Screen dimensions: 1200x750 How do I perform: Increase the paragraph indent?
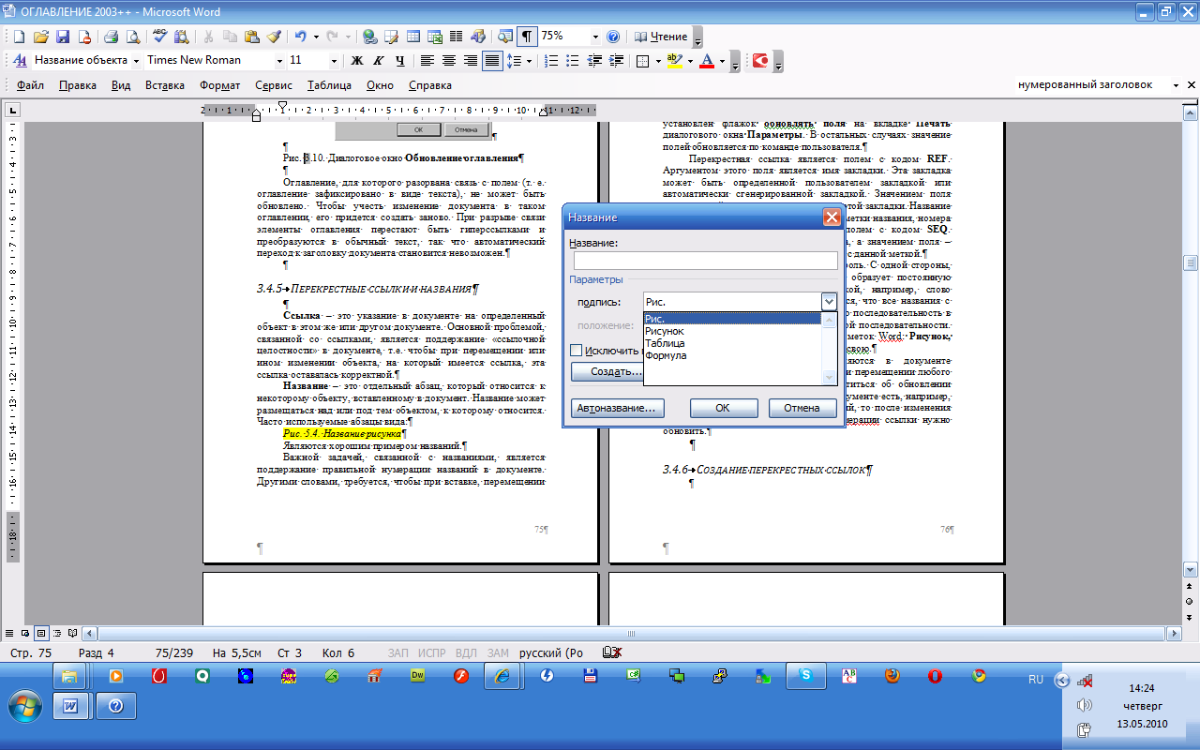(616, 60)
